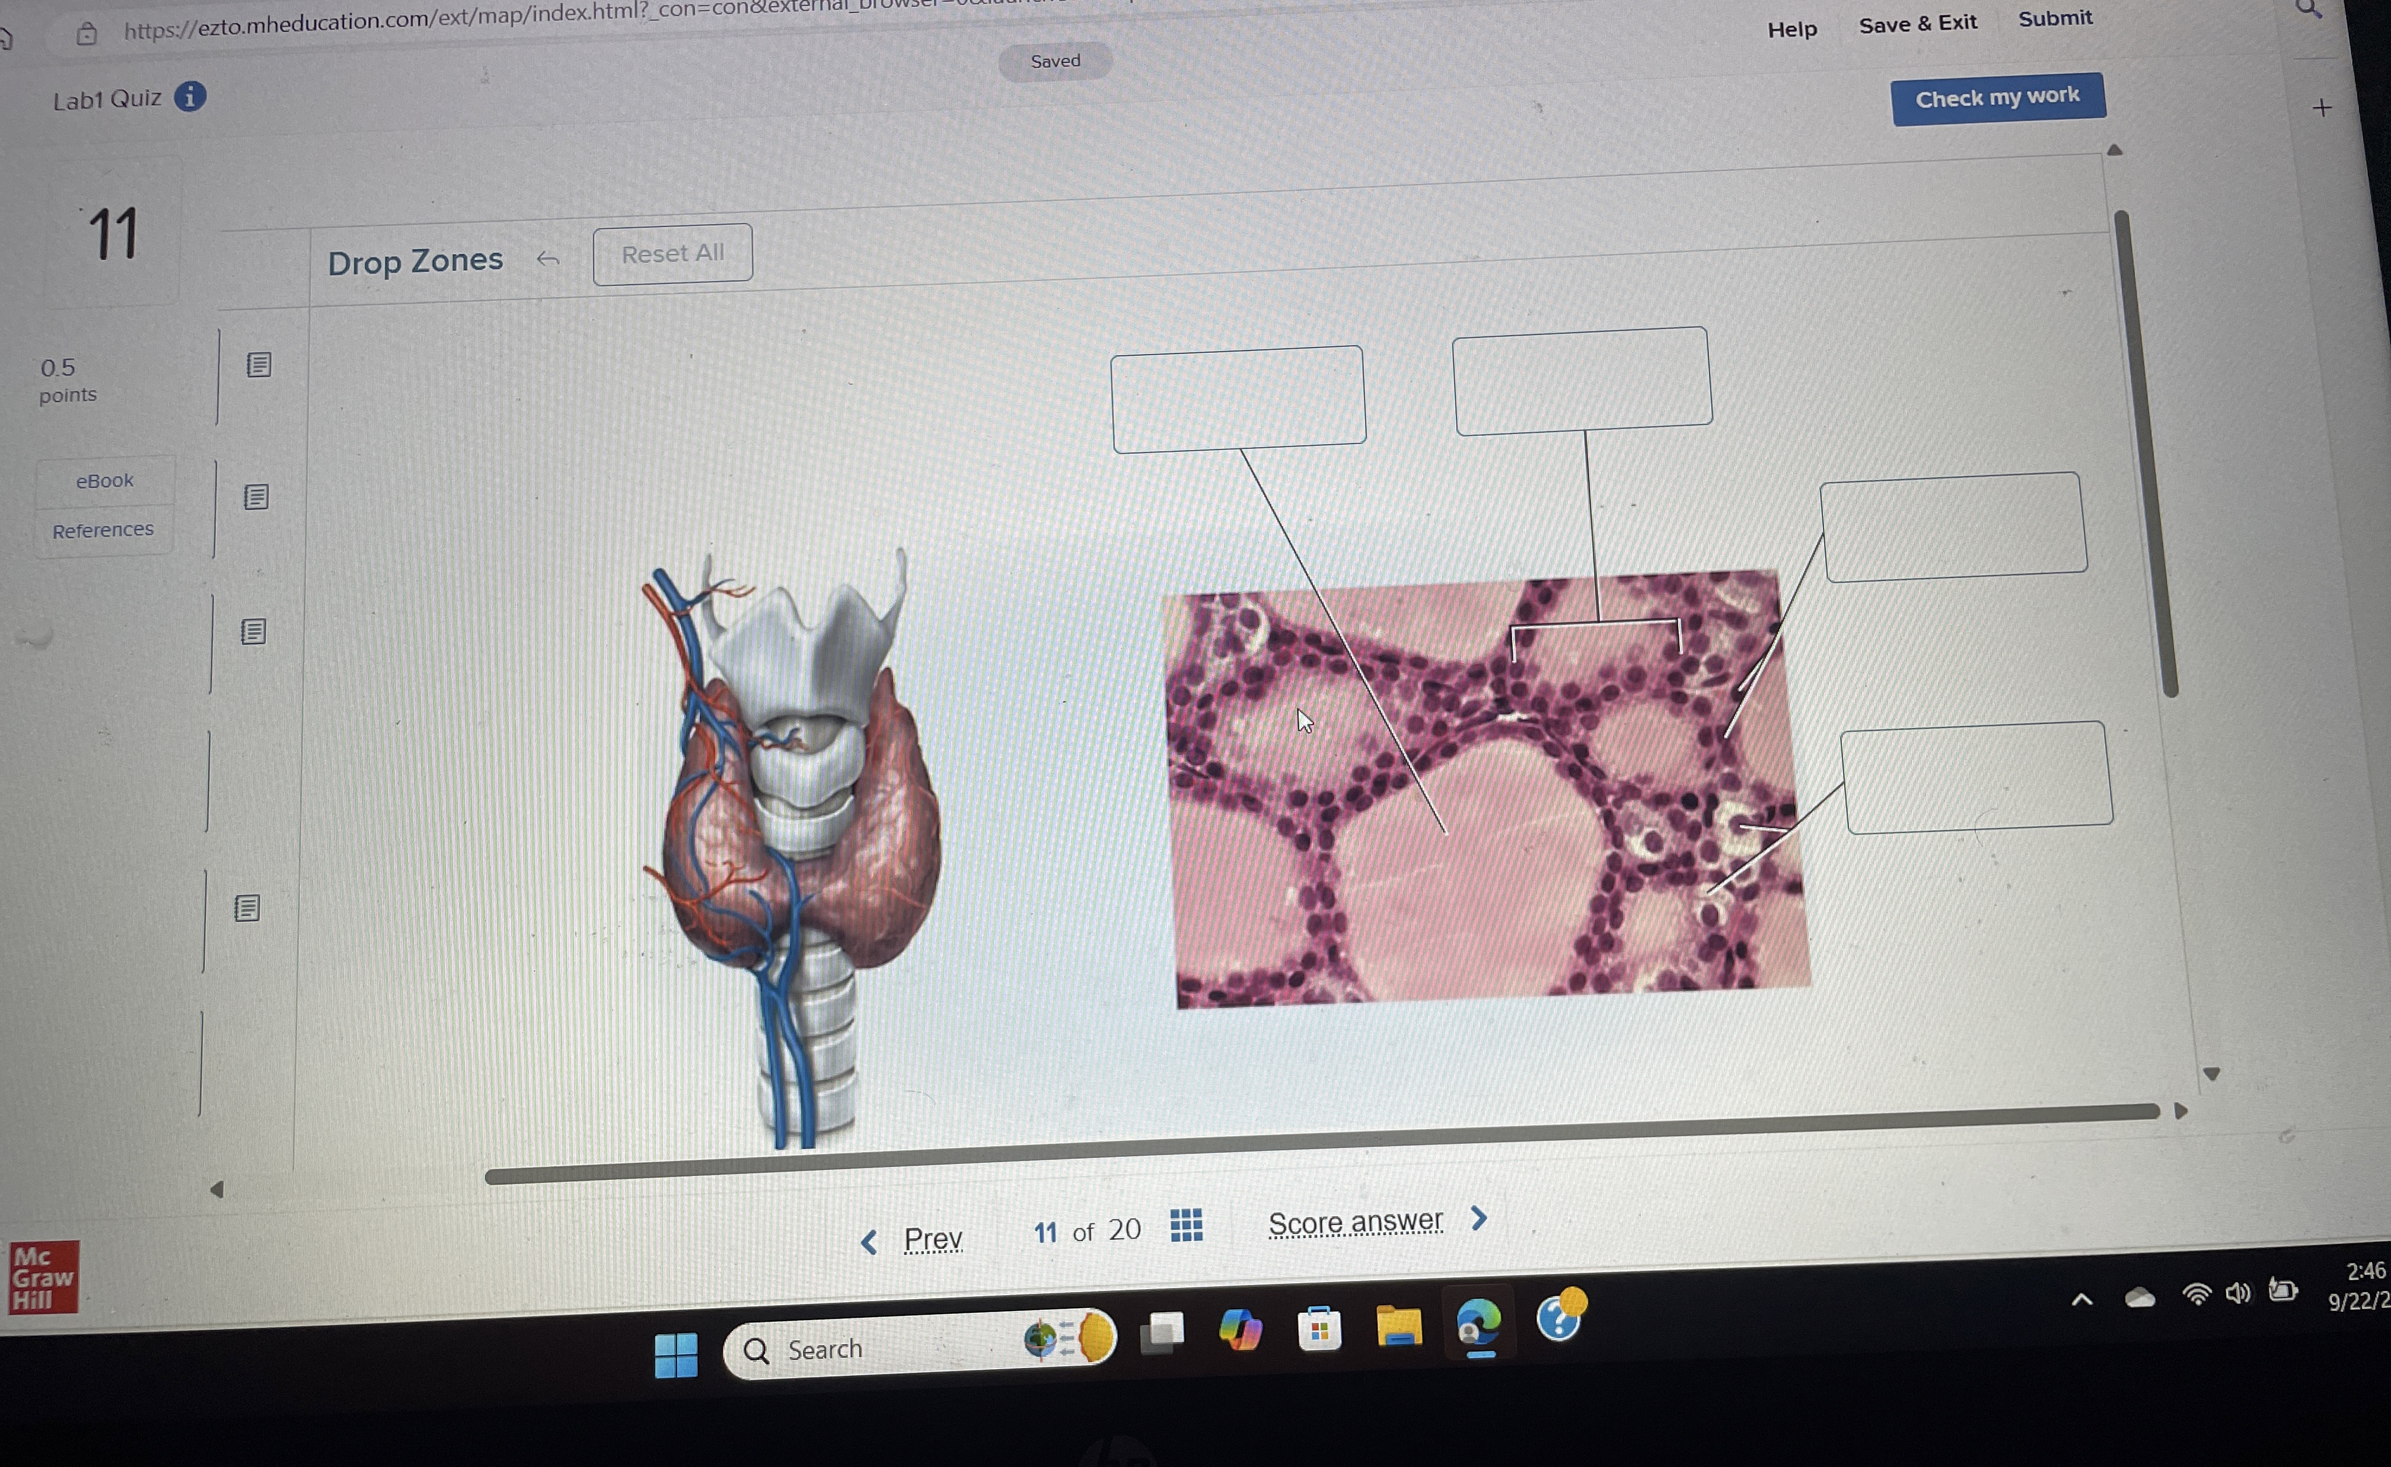
Task: Click the undo arrow beside Drop Zones
Action: (549, 259)
